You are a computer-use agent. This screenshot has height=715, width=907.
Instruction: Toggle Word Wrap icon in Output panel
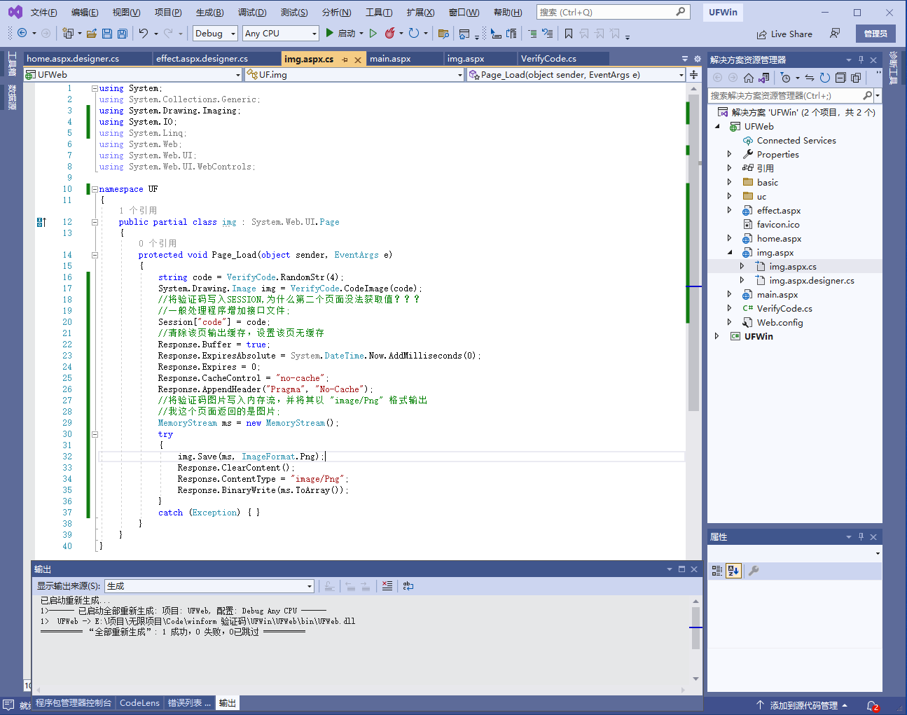pos(408,586)
